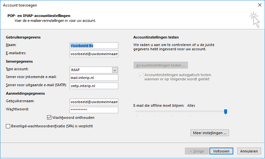Click the 'Gebruikersgegevens' section heading
This screenshot has width=265, height=159.
coord(23,37)
